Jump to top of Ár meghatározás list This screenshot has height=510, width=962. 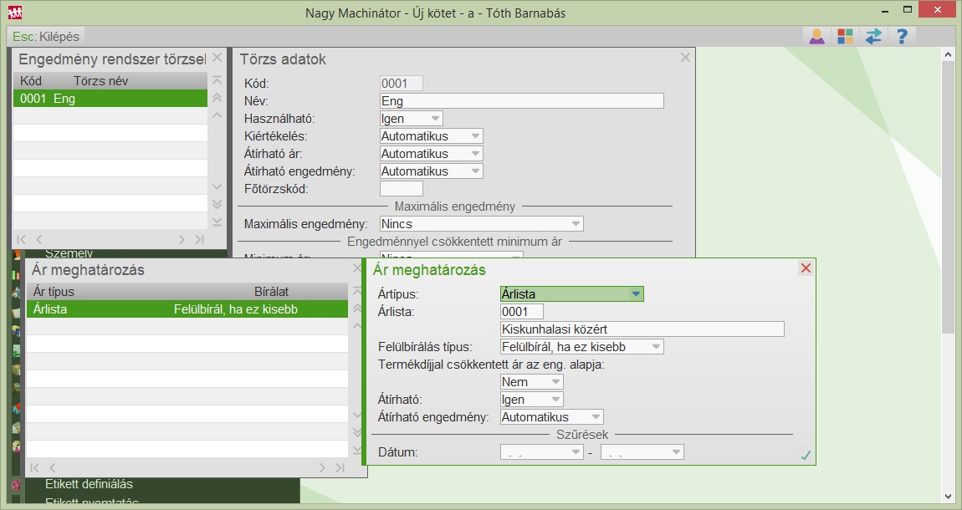(x=358, y=291)
